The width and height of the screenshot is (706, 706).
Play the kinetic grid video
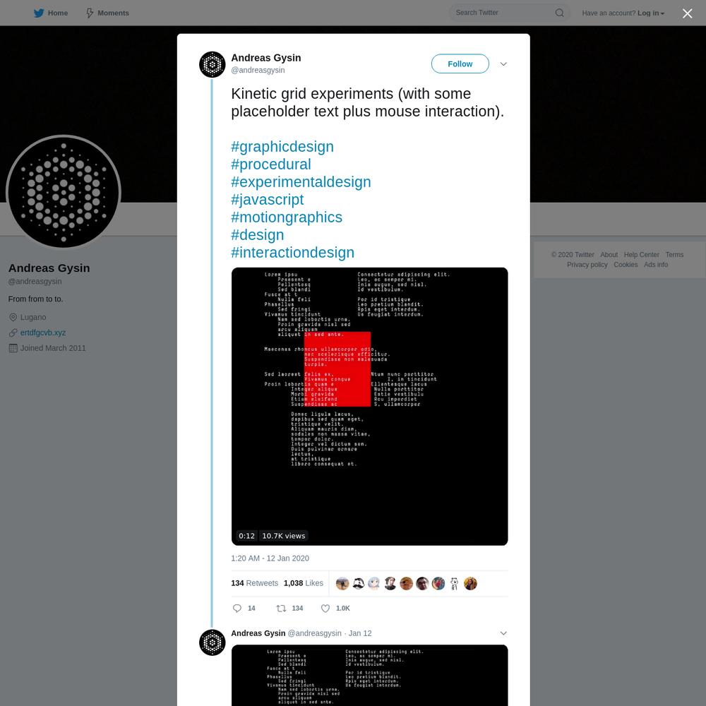coord(370,407)
